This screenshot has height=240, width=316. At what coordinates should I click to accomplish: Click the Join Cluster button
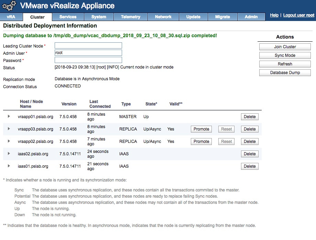tap(285, 47)
